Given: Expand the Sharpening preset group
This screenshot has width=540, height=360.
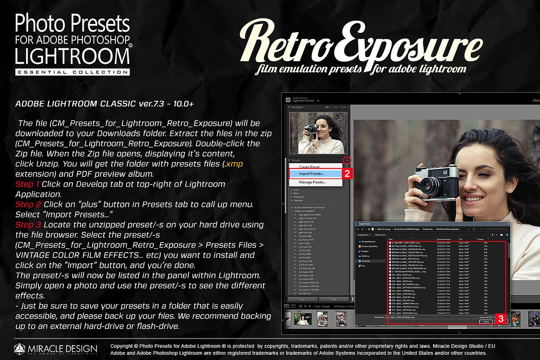Looking at the screenshot, I should 298,197.
